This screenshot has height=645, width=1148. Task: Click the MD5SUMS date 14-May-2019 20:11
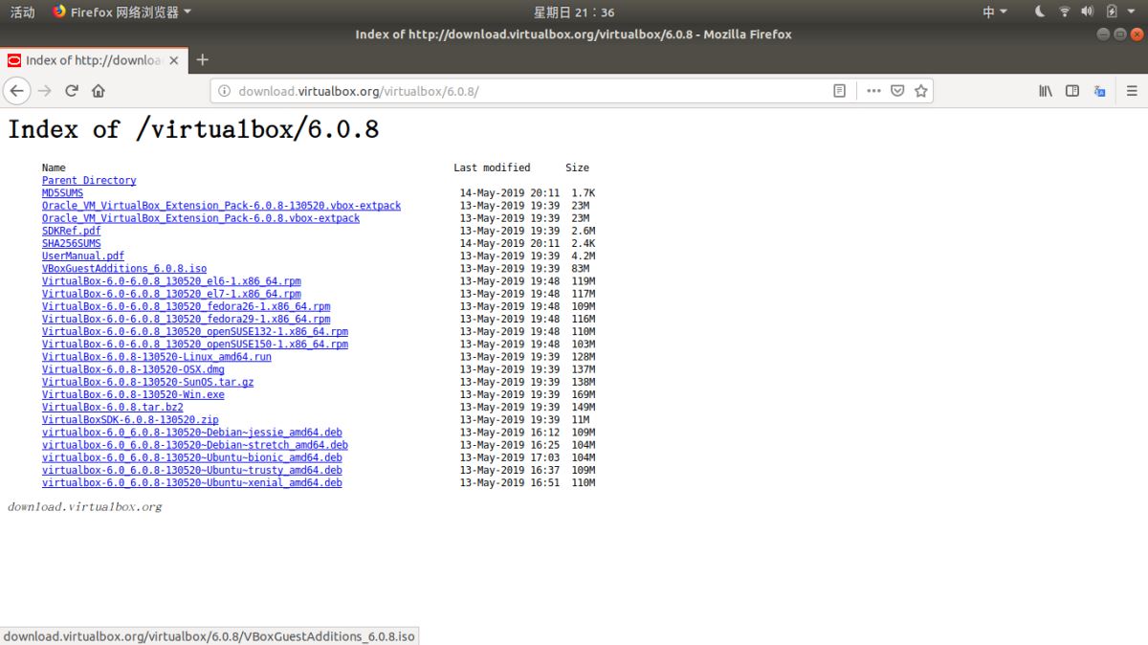point(510,192)
